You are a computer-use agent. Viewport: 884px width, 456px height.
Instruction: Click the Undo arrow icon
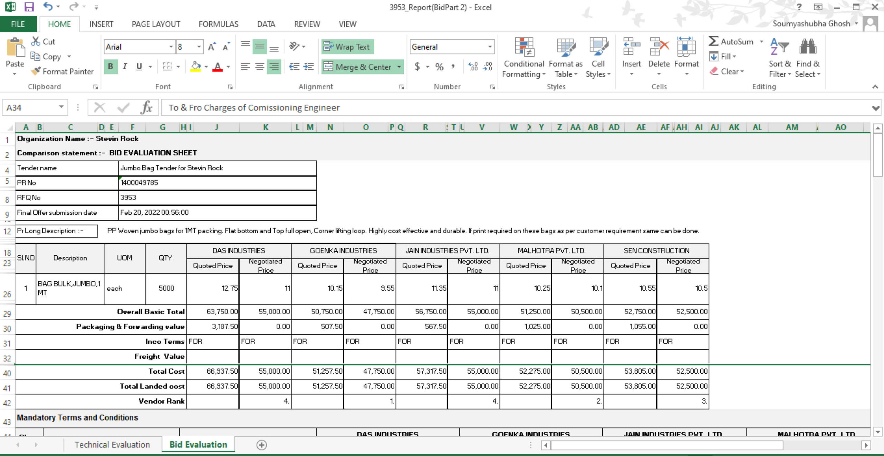click(48, 7)
